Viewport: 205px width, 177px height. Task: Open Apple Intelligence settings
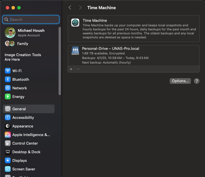tap(31, 135)
